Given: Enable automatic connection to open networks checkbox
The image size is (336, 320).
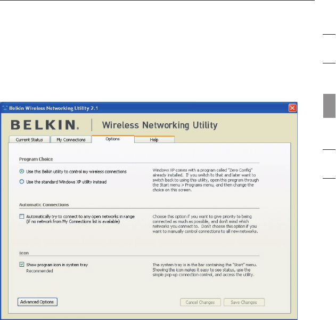Looking at the screenshot, I should tap(22, 217).
